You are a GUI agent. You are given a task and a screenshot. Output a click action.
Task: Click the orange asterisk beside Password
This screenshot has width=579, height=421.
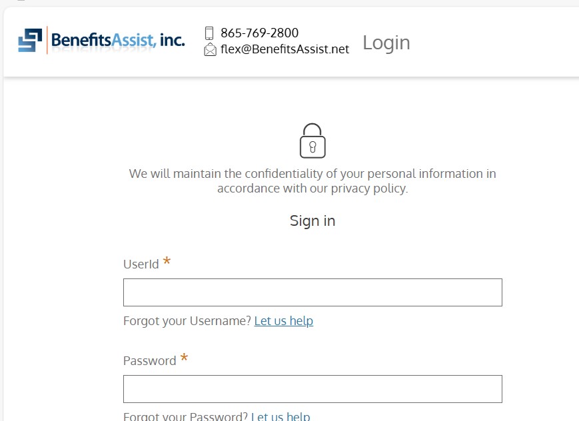point(184,357)
